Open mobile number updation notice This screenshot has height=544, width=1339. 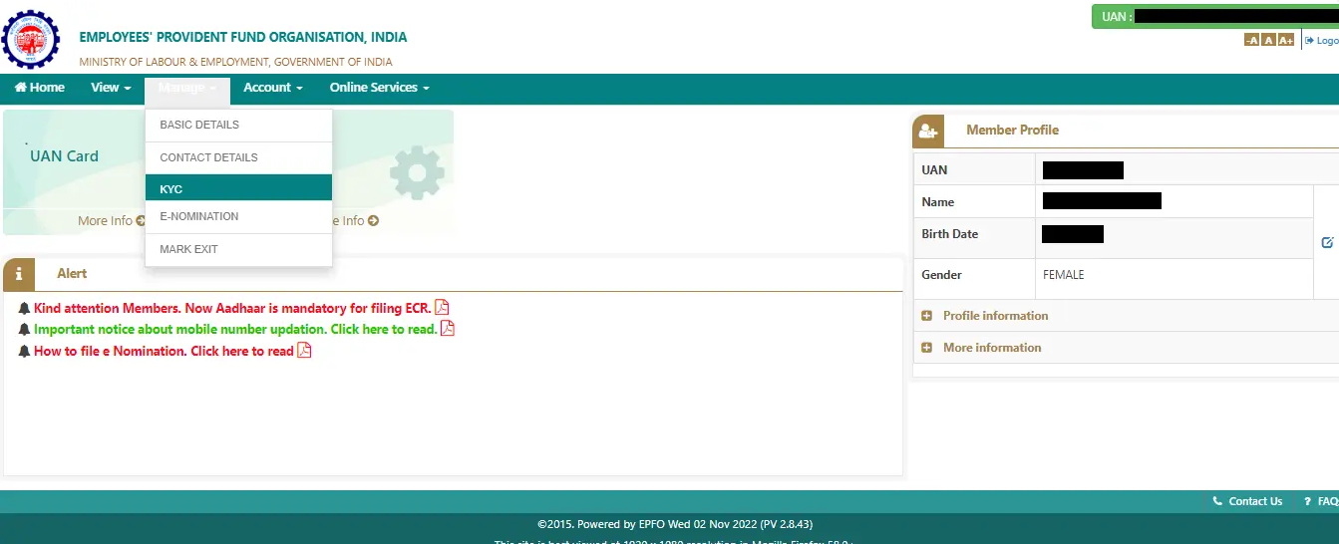click(235, 329)
